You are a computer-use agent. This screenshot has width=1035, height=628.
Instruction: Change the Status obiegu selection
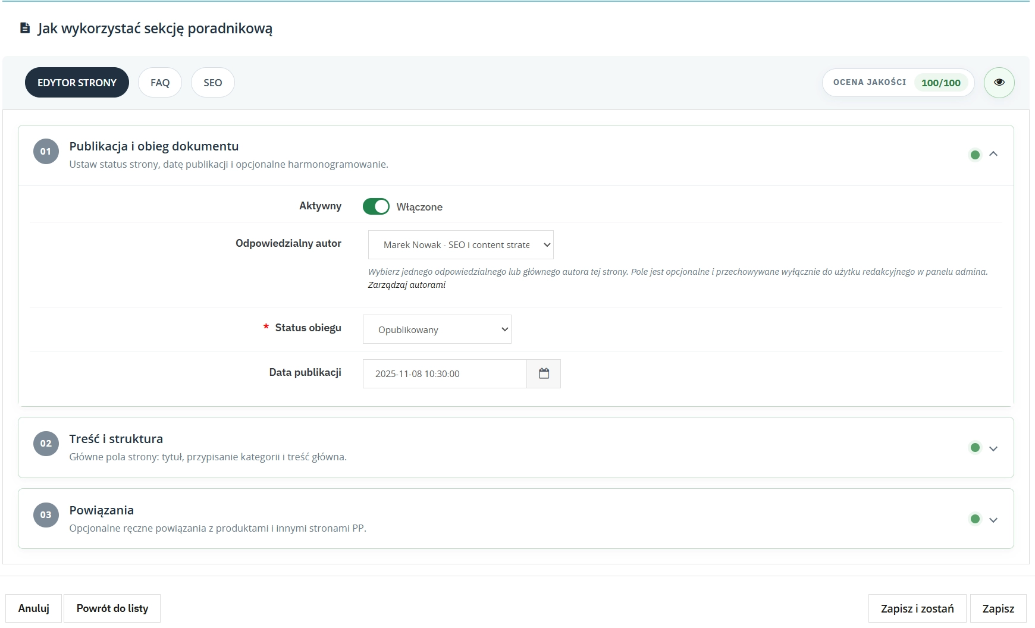click(437, 329)
